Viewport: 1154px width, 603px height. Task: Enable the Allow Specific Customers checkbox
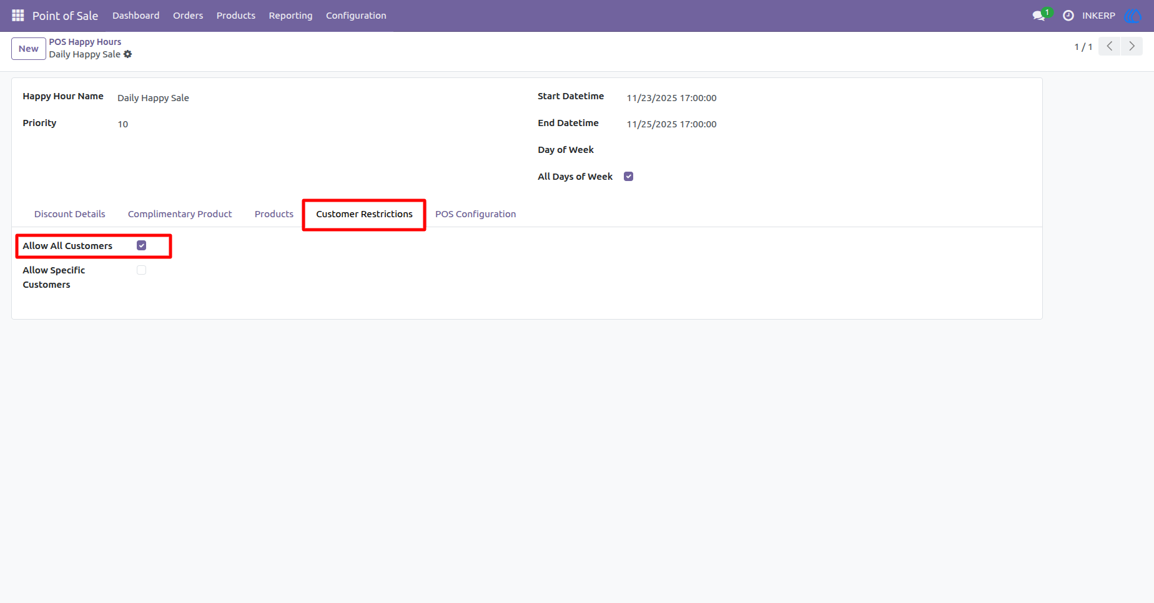click(x=142, y=270)
